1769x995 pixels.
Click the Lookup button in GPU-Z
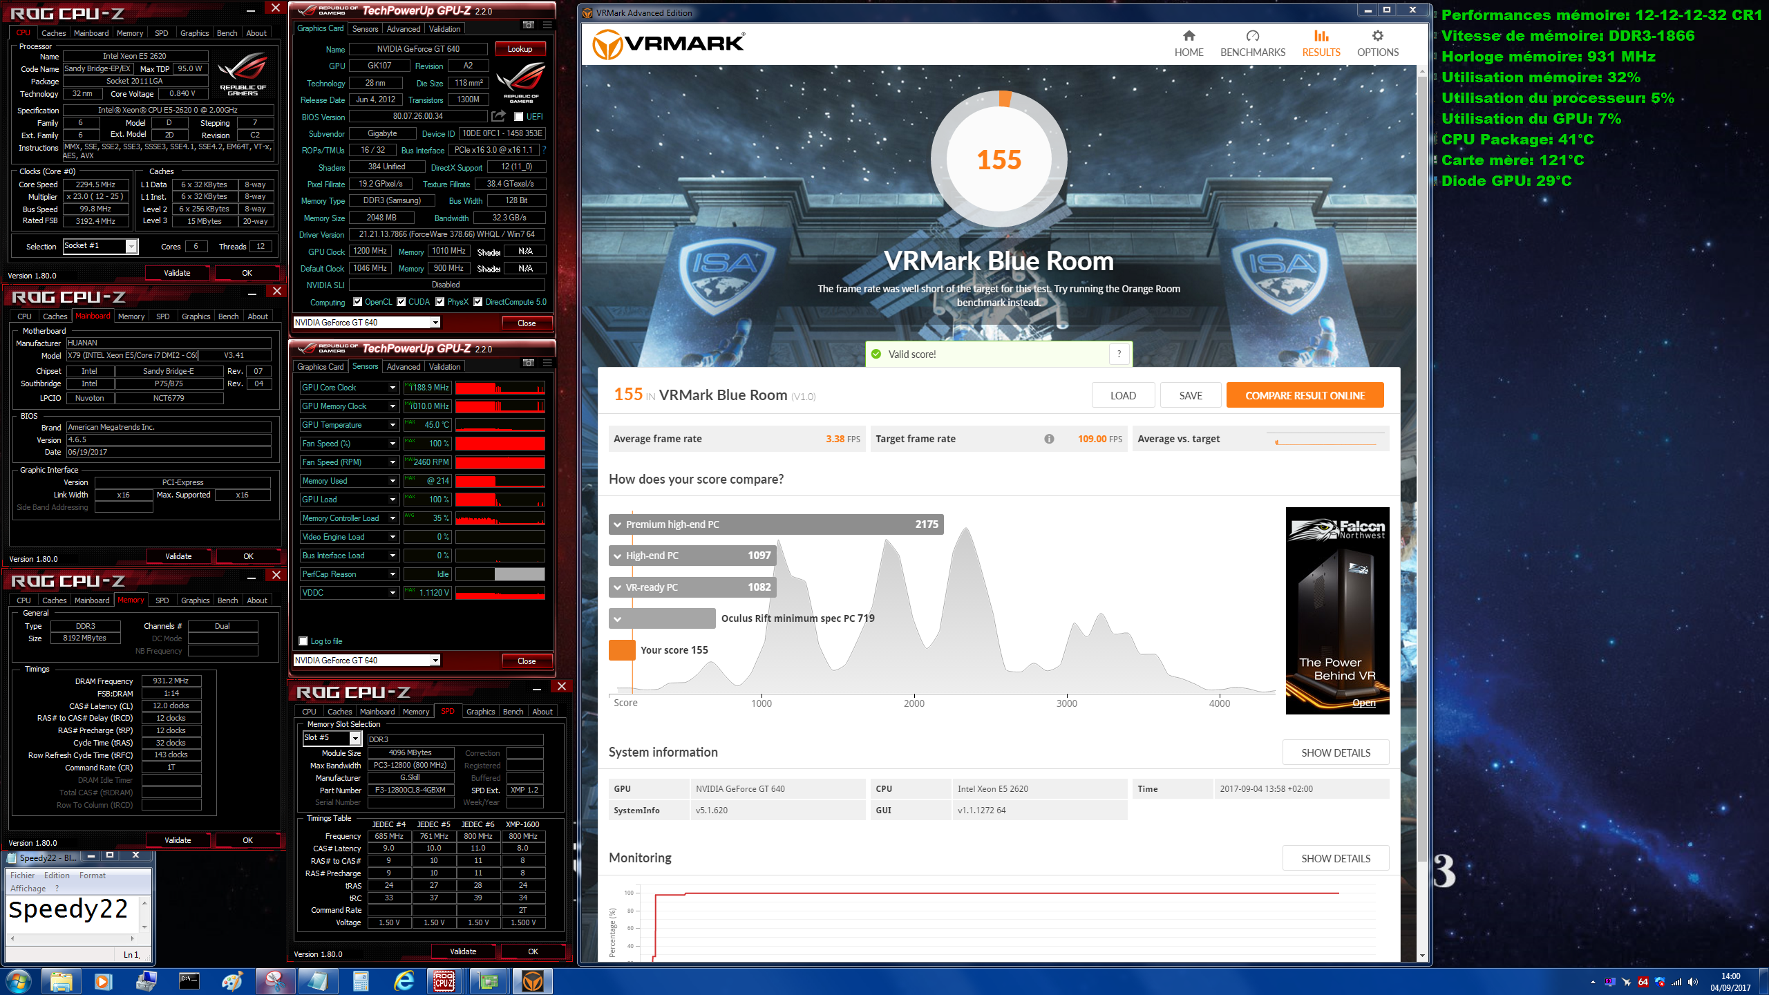click(520, 48)
